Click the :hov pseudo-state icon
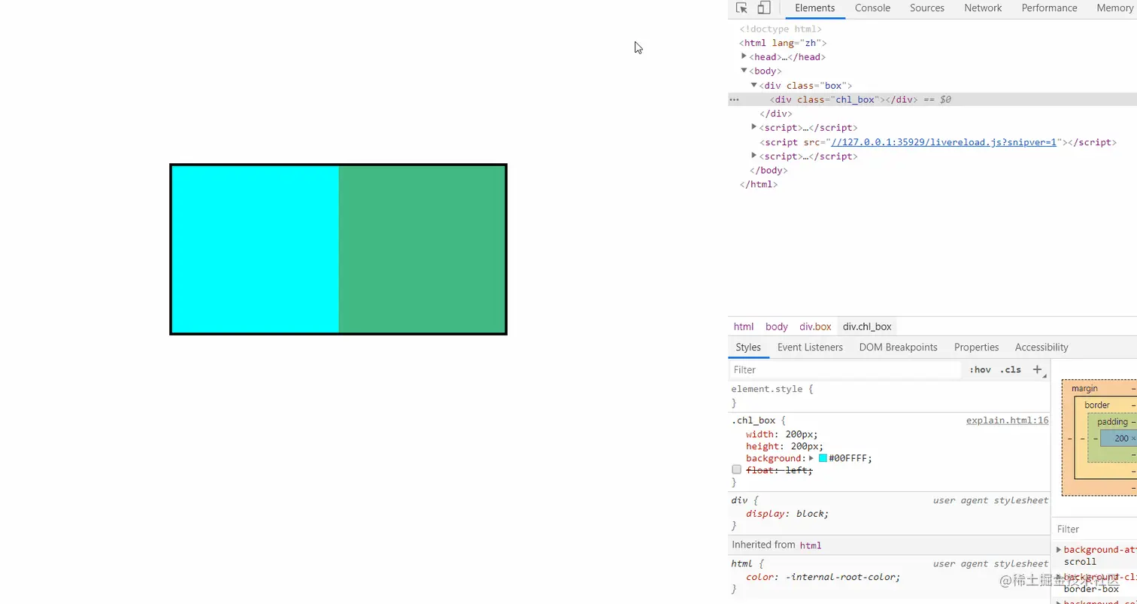 tap(980, 369)
